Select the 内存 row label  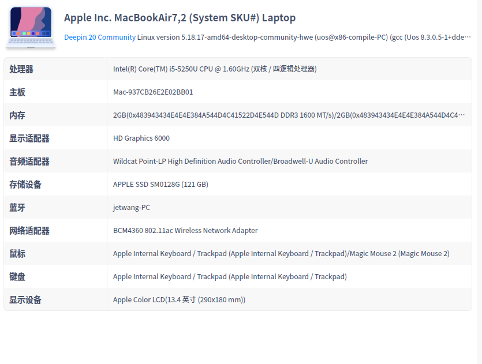pos(17,115)
